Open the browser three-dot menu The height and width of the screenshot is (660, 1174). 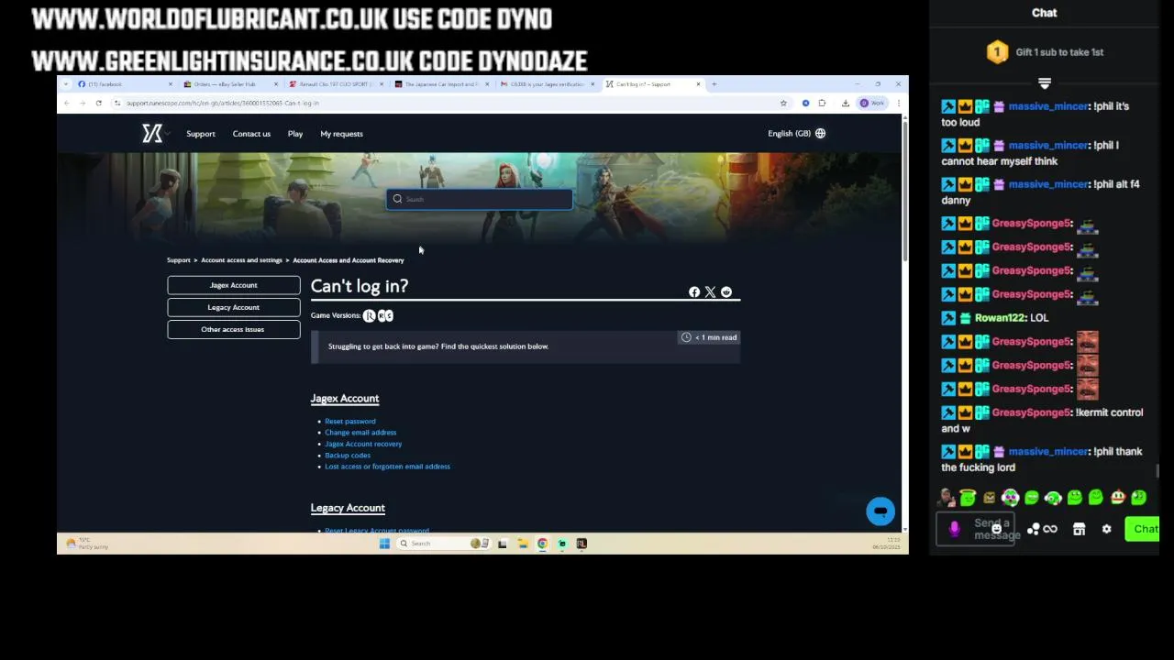(899, 103)
